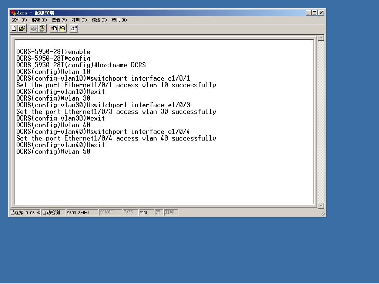Open the Properties toolbar icon
The width and height of the screenshot is (379, 284).
(74, 29)
